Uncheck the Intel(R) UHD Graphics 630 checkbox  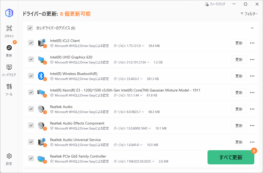pyautogui.click(x=31, y=59)
